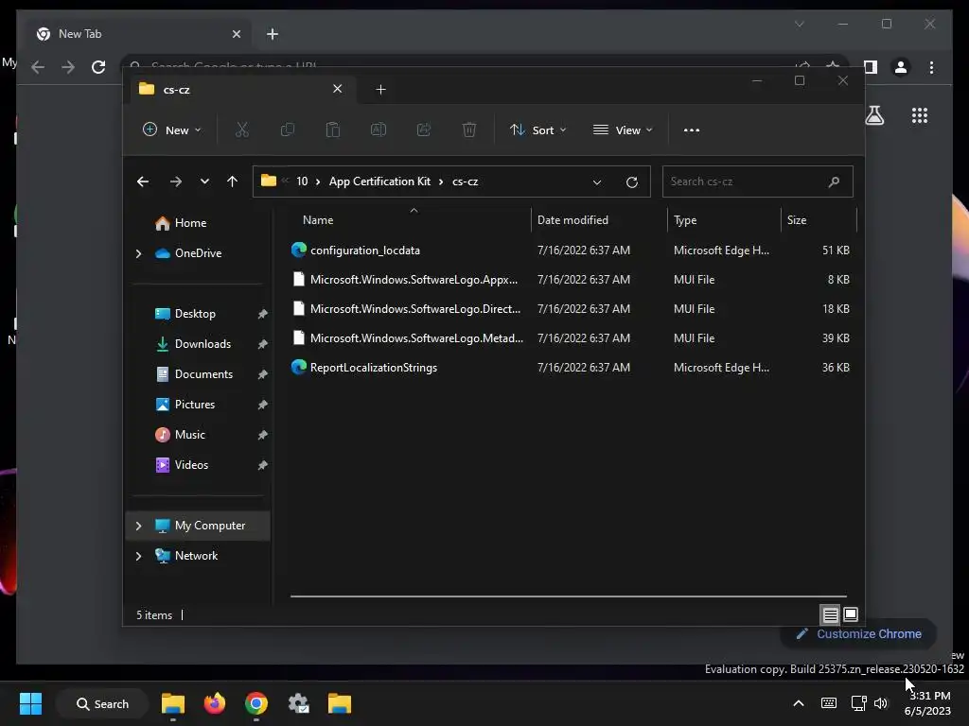Close the cs-cz Explorer tab
Viewport: 969px width, 726px height.
point(338,89)
